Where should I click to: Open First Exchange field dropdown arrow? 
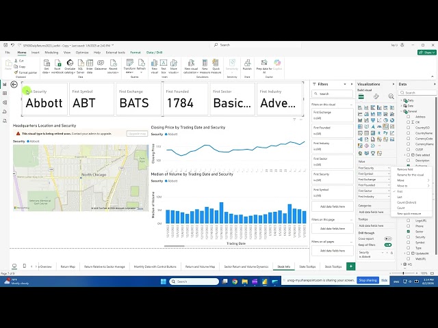389,179
